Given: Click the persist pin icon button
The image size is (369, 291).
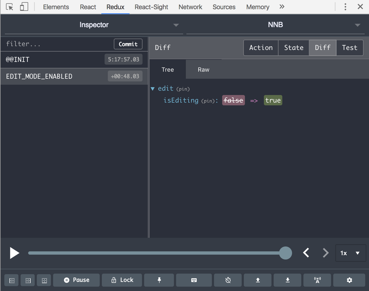Looking at the screenshot, I should (159, 280).
